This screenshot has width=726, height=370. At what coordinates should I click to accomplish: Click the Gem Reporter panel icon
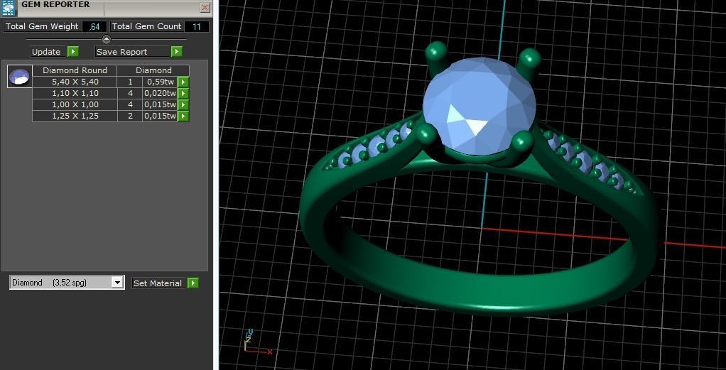pyautogui.click(x=9, y=8)
